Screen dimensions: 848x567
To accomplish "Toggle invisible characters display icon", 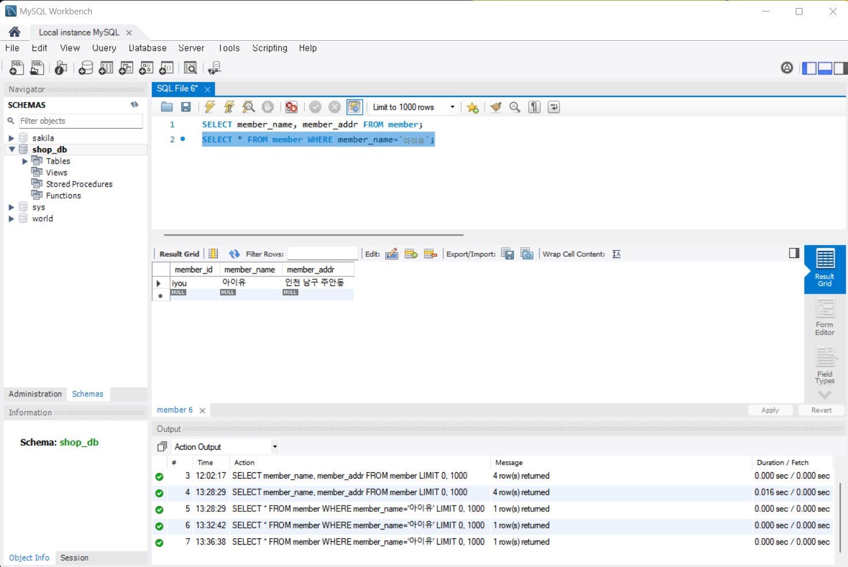I will 535,107.
